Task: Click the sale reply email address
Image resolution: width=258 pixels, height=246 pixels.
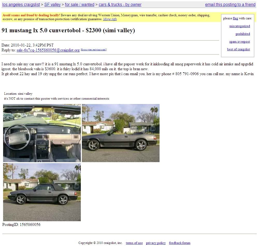Action: pyautogui.click(x=48, y=50)
